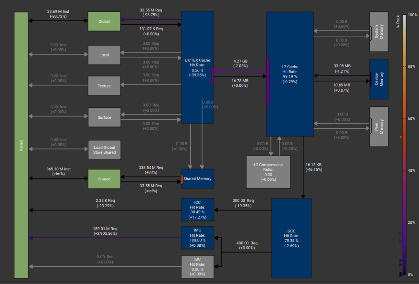Select the System Memory block

pyautogui.click(x=379, y=32)
